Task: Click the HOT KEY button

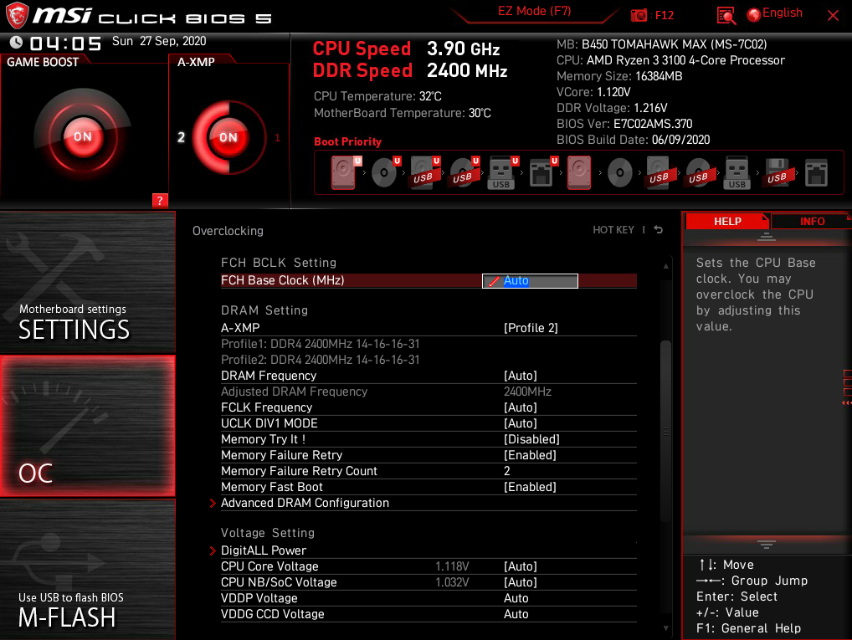Action: (613, 230)
